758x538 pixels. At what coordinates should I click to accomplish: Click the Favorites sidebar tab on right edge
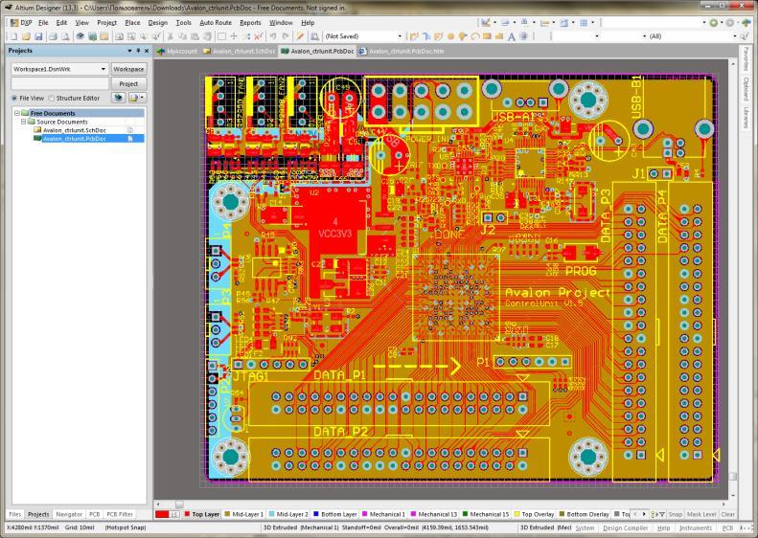[746, 60]
